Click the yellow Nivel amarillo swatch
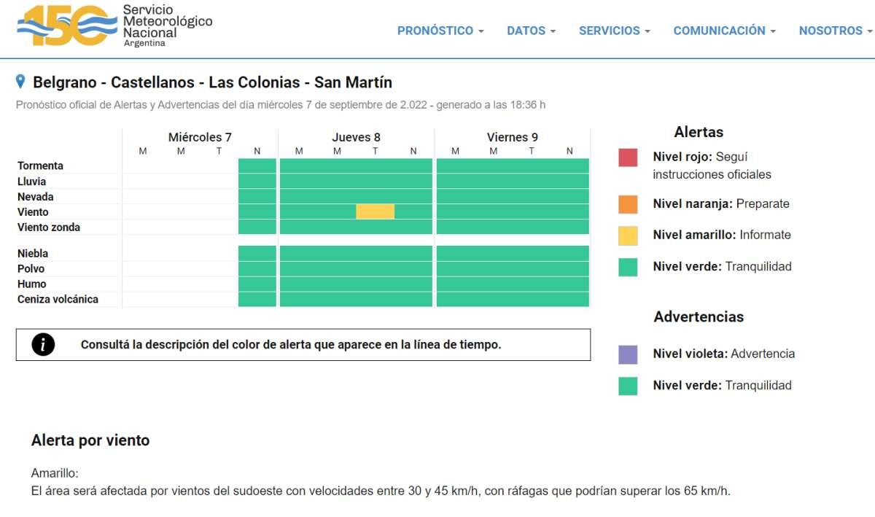Screen dimensions: 875x517 click(628, 236)
